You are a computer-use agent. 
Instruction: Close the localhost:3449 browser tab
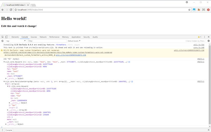28,5
